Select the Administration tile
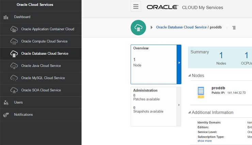Screen dimensions: 252x145 tap(154, 106)
